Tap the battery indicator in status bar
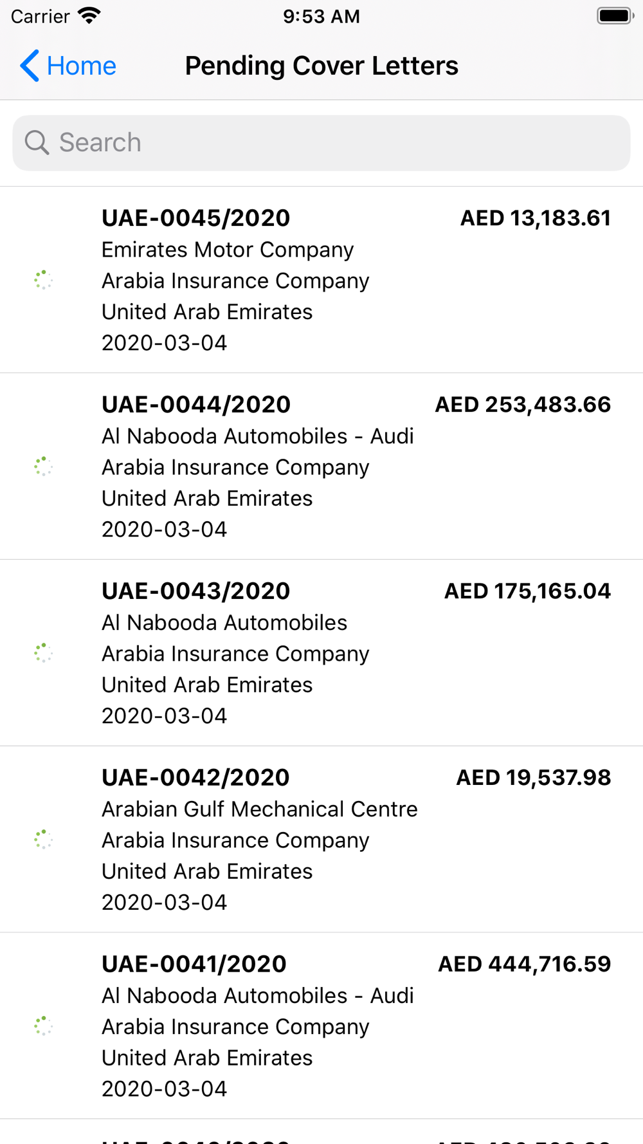Screen dimensions: 643x1144 (x=615, y=16)
